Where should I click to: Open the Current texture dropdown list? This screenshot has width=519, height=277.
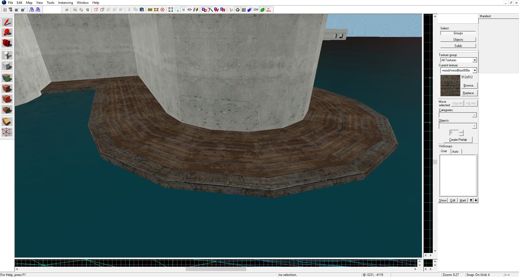474,70
